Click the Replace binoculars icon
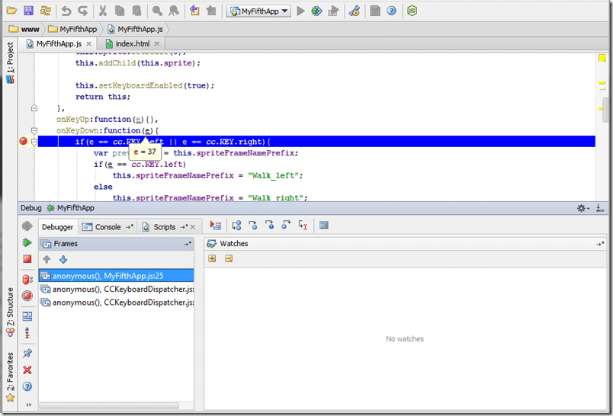Viewport: 613px width, 416px height. (174, 11)
